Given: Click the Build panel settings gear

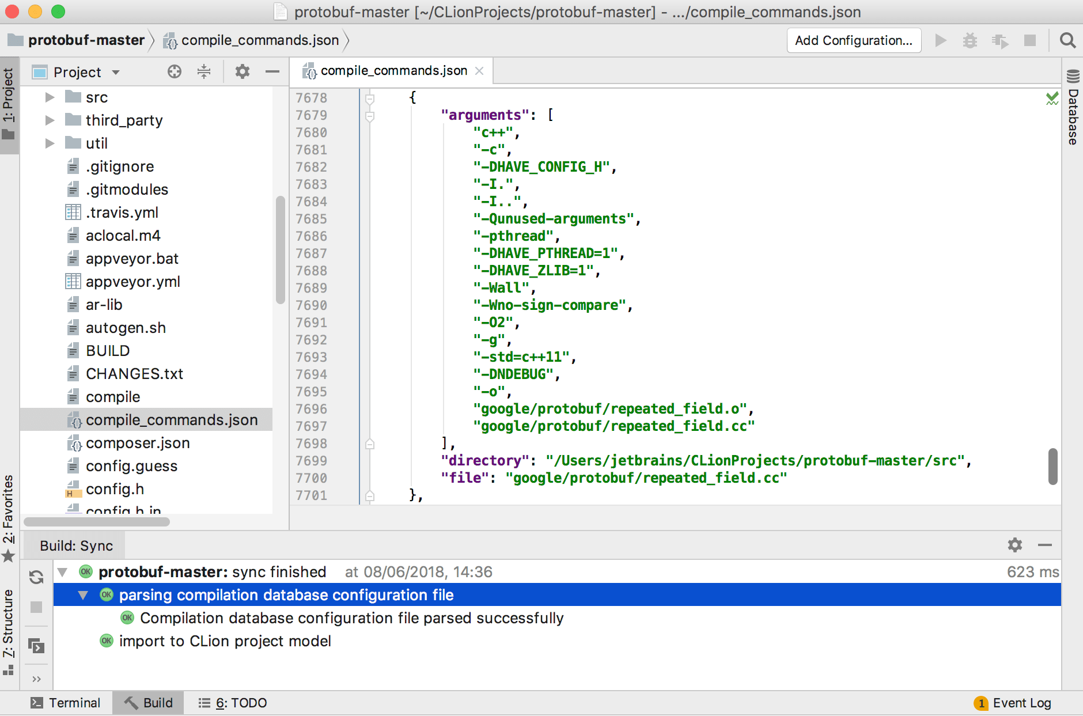Looking at the screenshot, I should 1015,545.
